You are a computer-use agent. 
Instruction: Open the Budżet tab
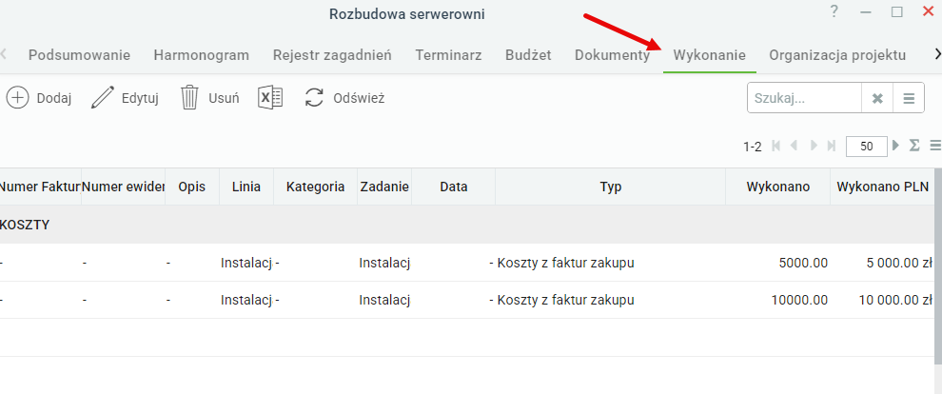pyautogui.click(x=528, y=55)
